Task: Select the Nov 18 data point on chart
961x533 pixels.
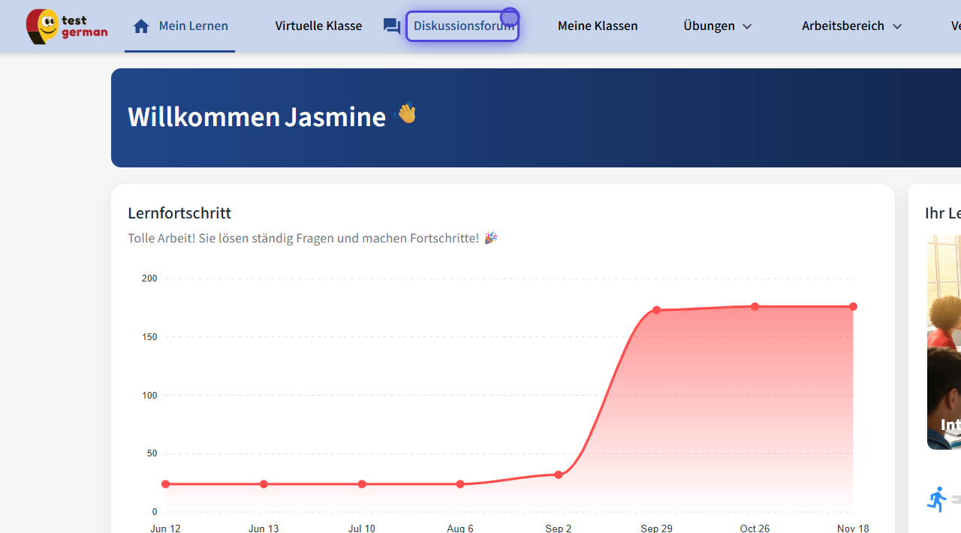Action: click(x=853, y=306)
